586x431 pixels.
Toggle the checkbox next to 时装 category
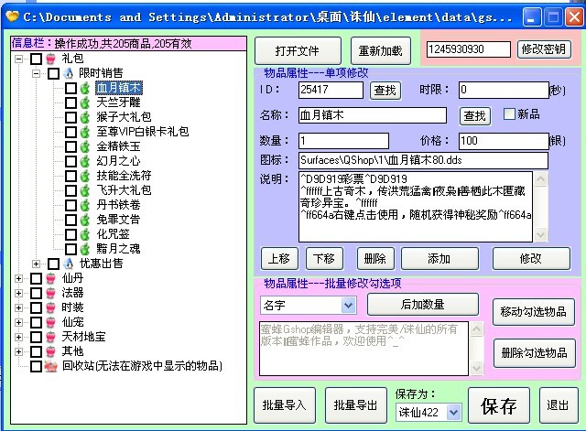36,307
